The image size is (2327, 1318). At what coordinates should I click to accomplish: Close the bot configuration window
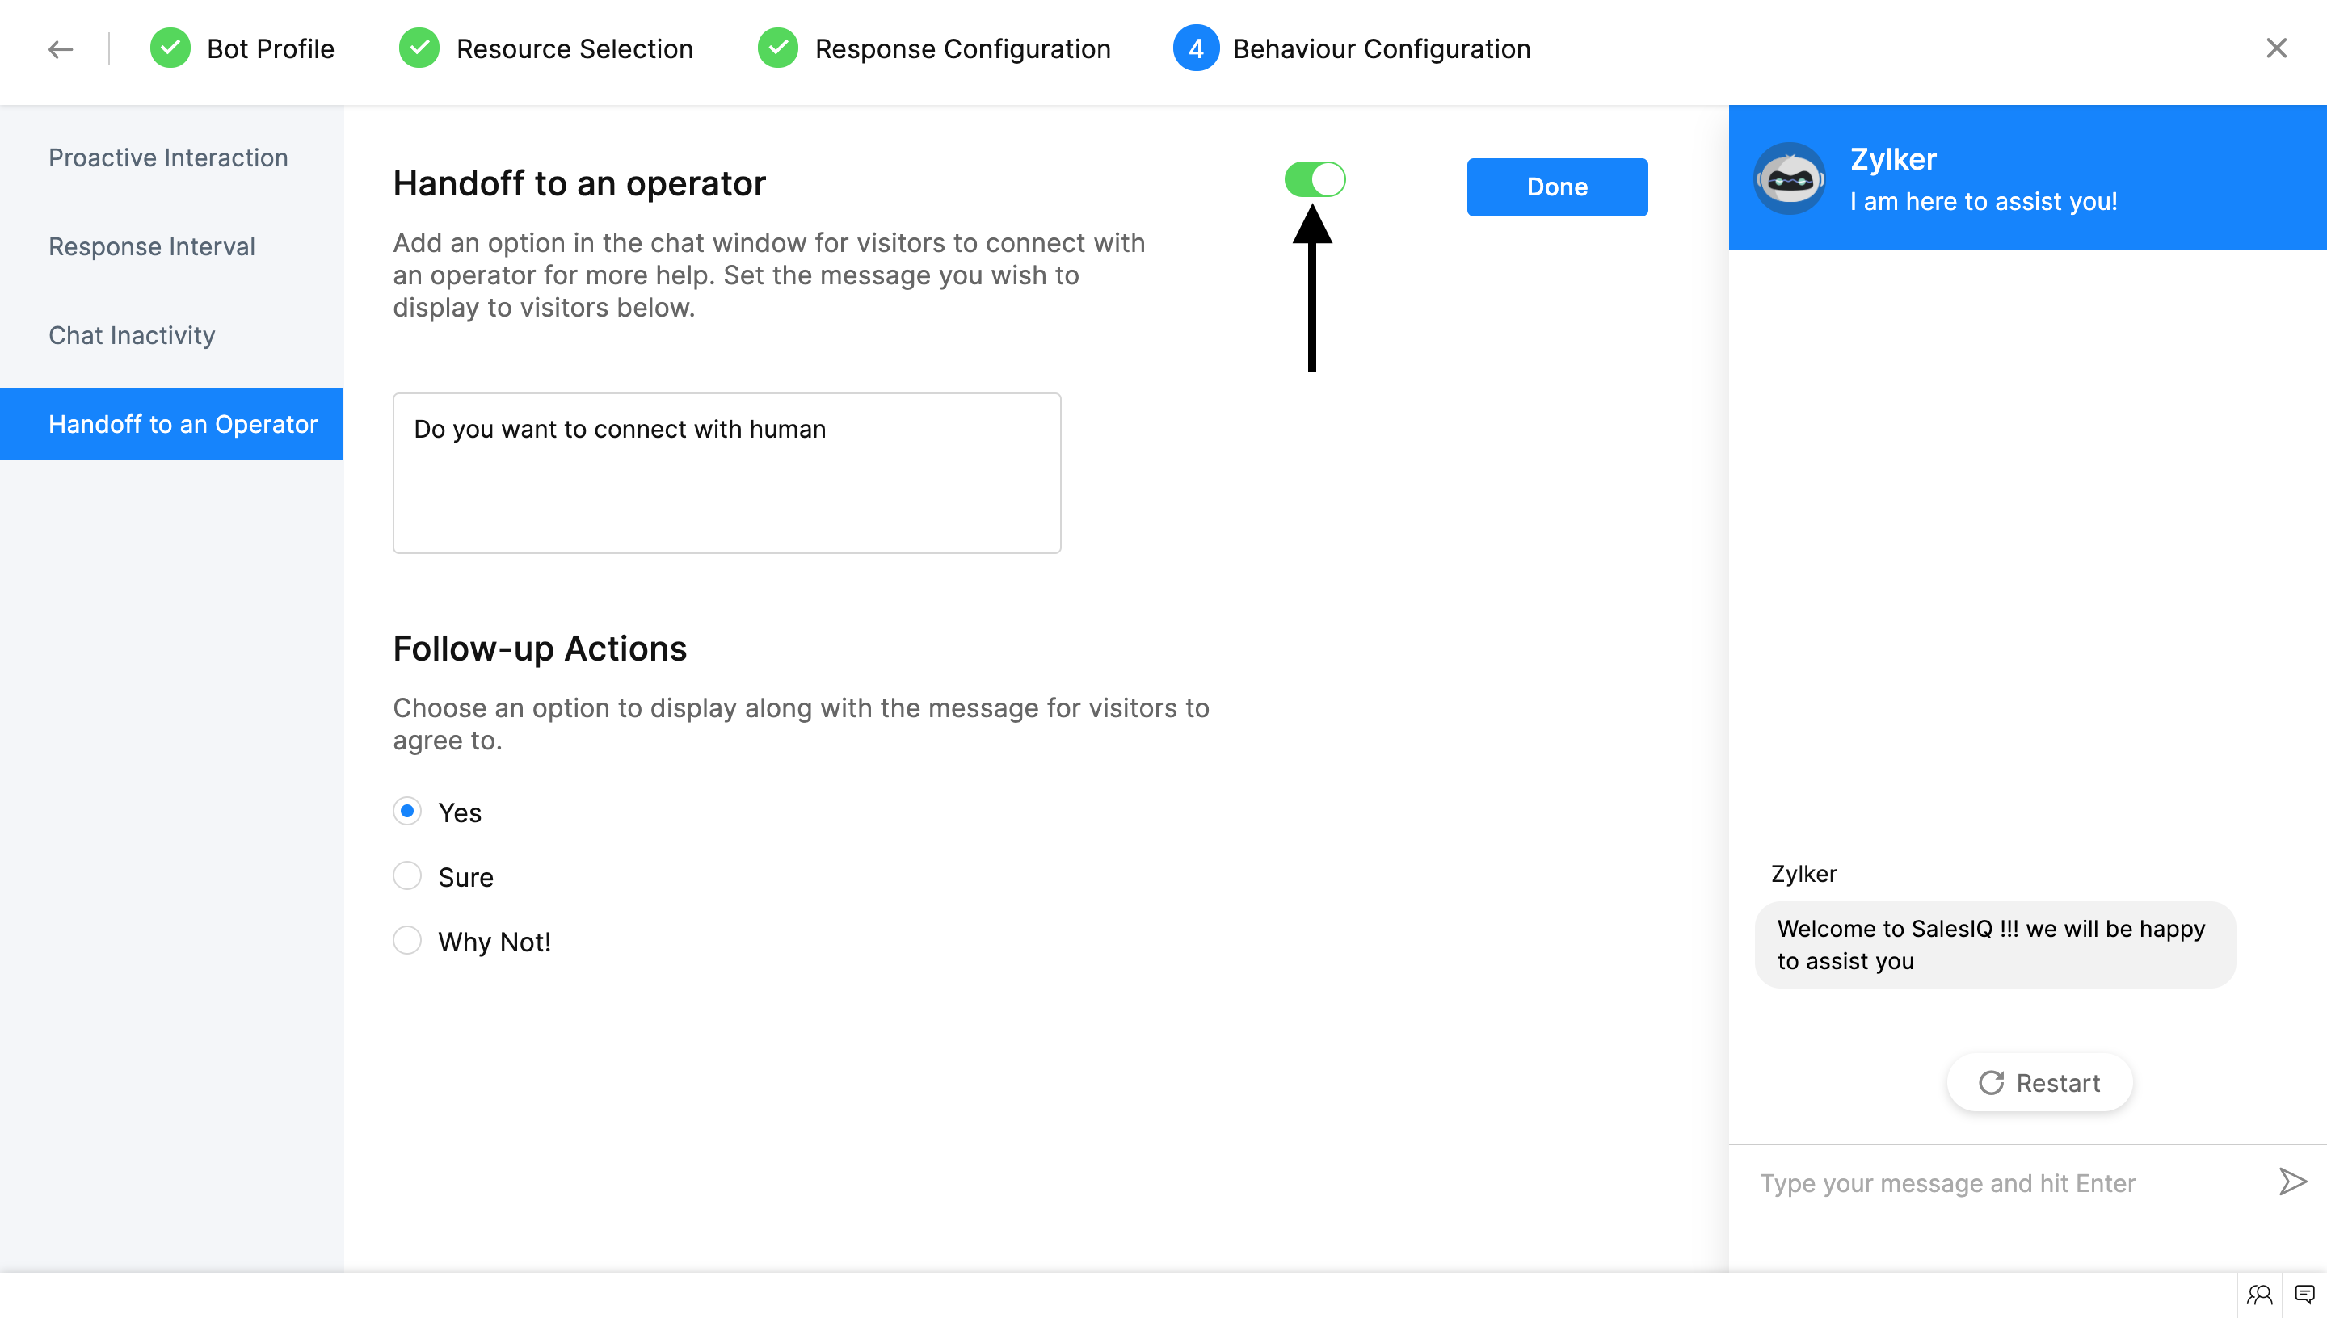point(2275,48)
